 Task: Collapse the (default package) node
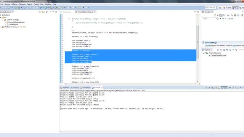[3, 20]
